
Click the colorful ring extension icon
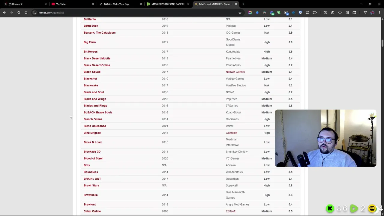click(x=250, y=13)
